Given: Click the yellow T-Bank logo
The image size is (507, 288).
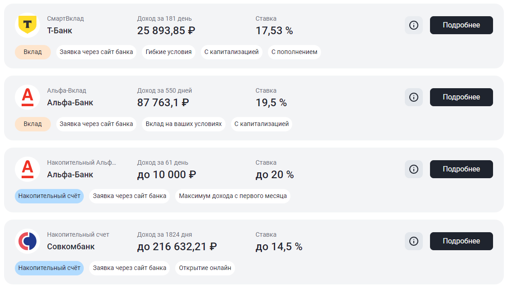Looking at the screenshot, I should tap(27, 25).
